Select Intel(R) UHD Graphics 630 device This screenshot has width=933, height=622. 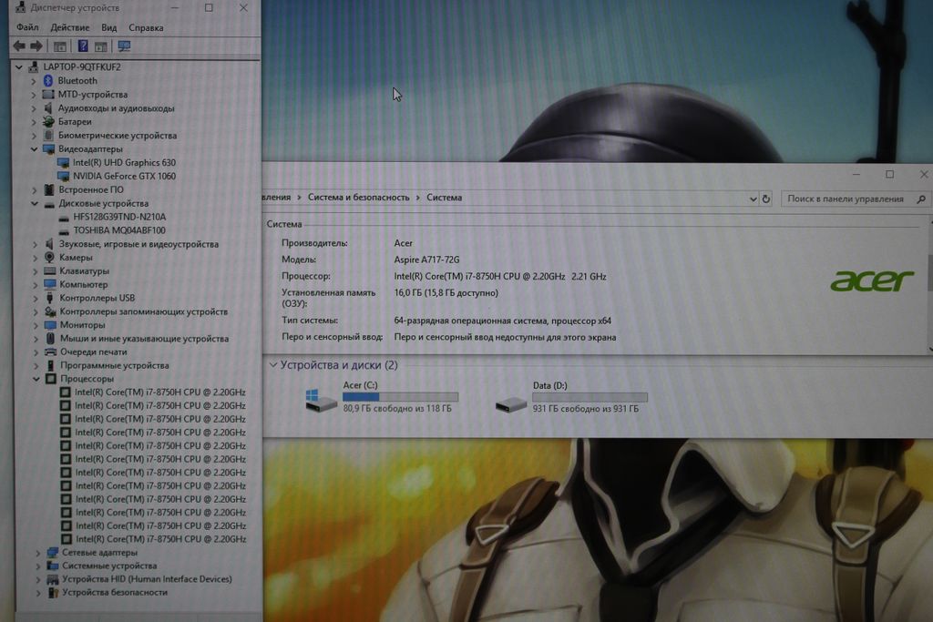(124, 162)
